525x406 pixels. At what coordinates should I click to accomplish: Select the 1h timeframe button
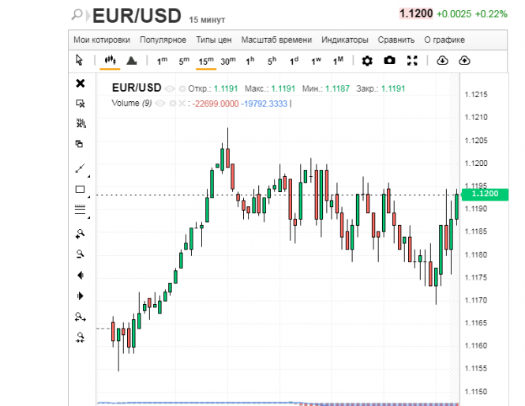pyautogui.click(x=249, y=61)
